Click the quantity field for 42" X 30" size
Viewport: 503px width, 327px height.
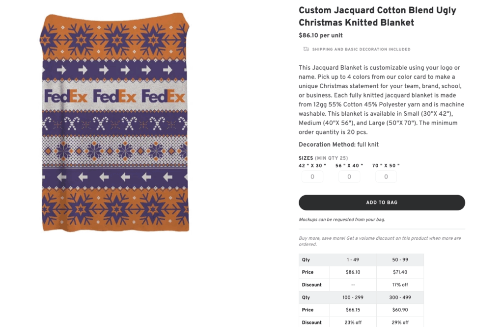(312, 176)
